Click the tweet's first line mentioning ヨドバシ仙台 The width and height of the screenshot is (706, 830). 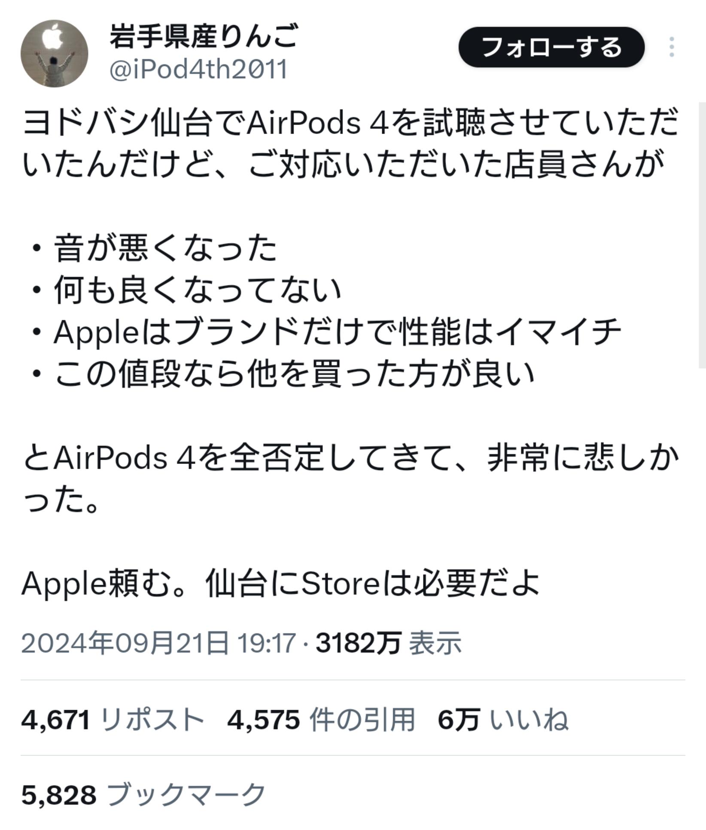[x=350, y=122]
